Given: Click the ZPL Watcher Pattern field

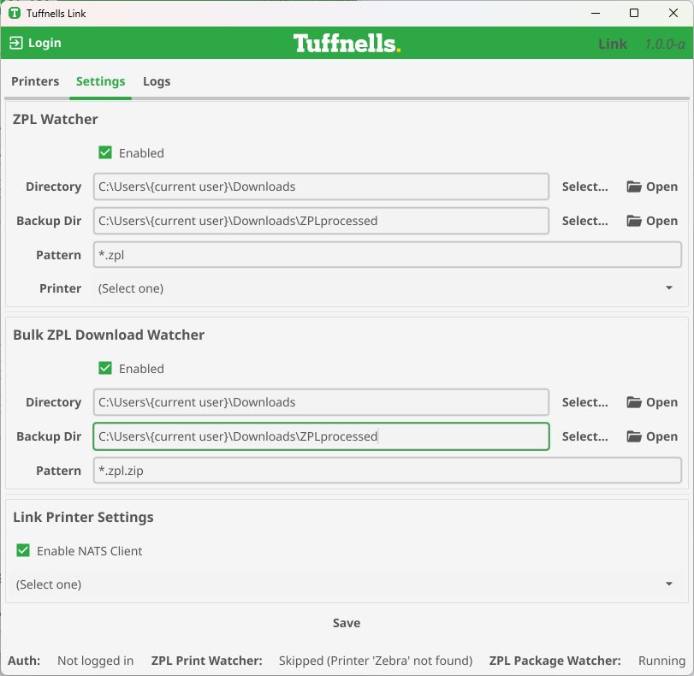Looking at the screenshot, I should 387,255.
